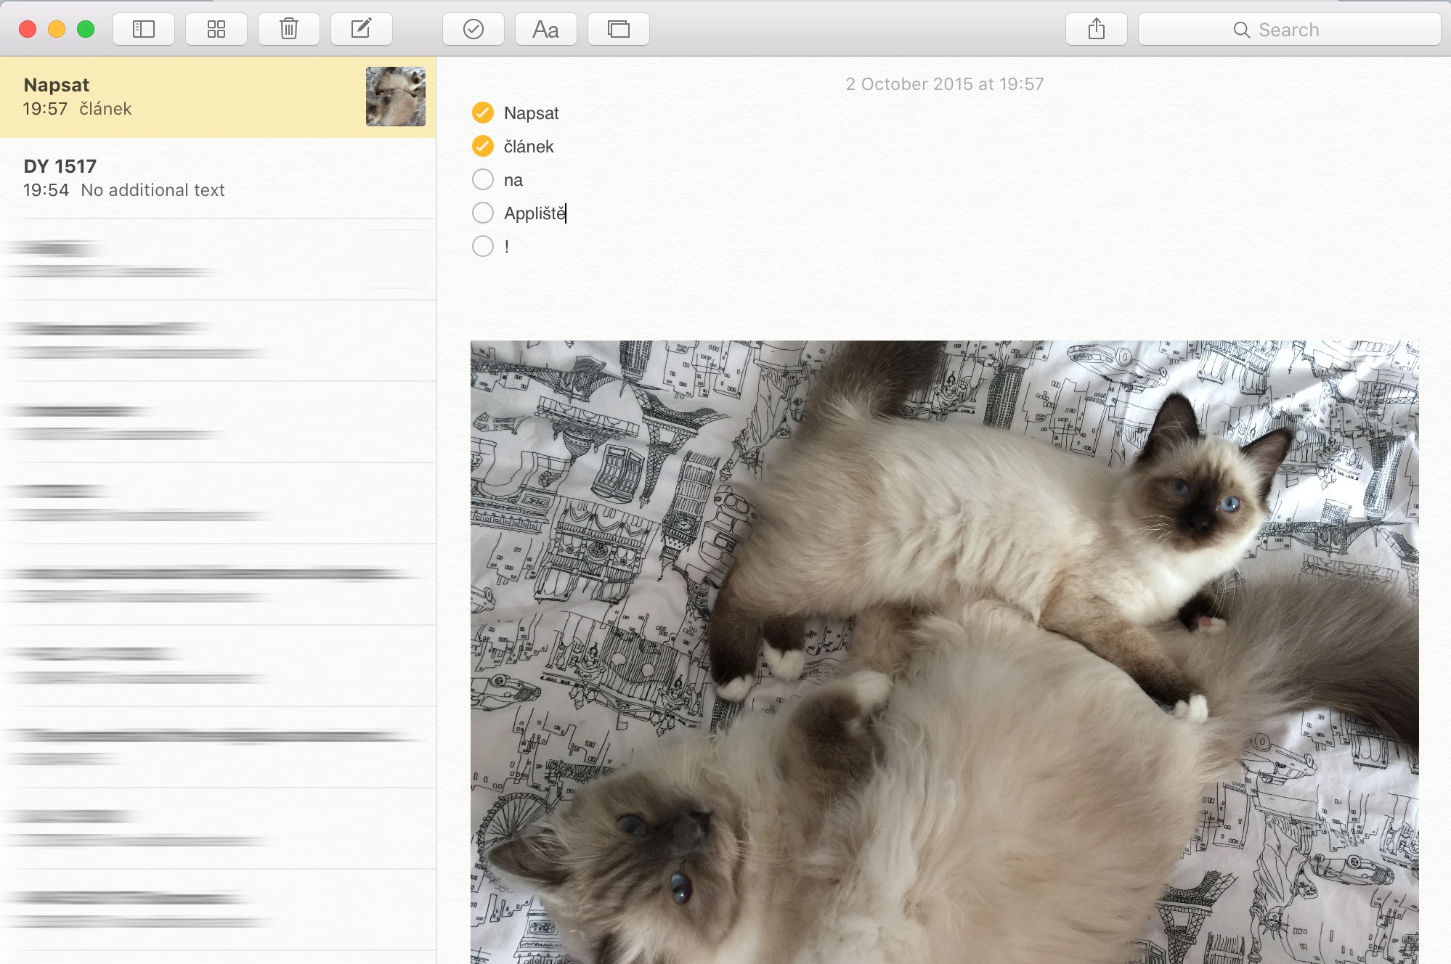The width and height of the screenshot is (1451, 964).
Task: Click in the Search field
Action: [1288, 30]
